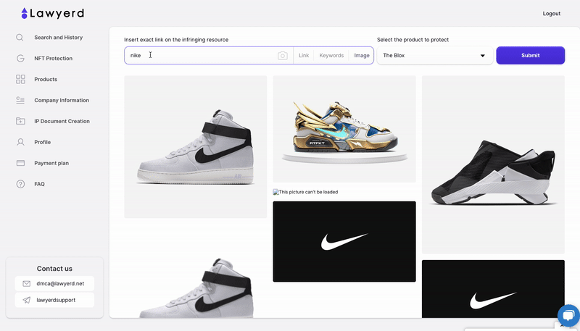Select the black and white slip-on shoe image

coord(493,164)
